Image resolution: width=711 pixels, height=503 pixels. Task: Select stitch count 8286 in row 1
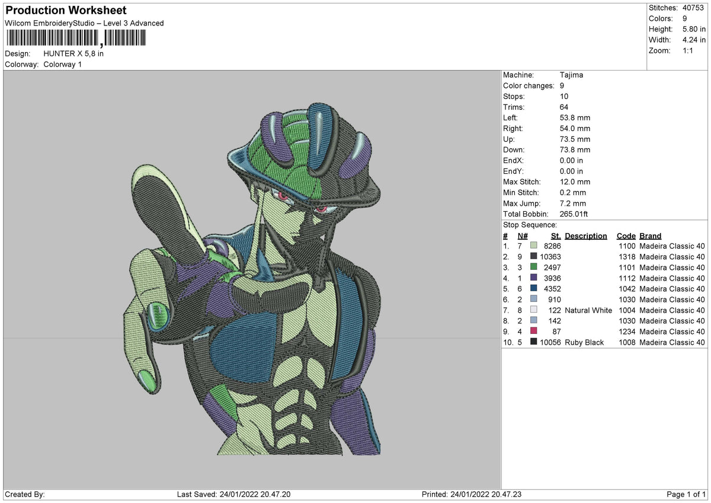pyautogui.click(x=552, y=246)
